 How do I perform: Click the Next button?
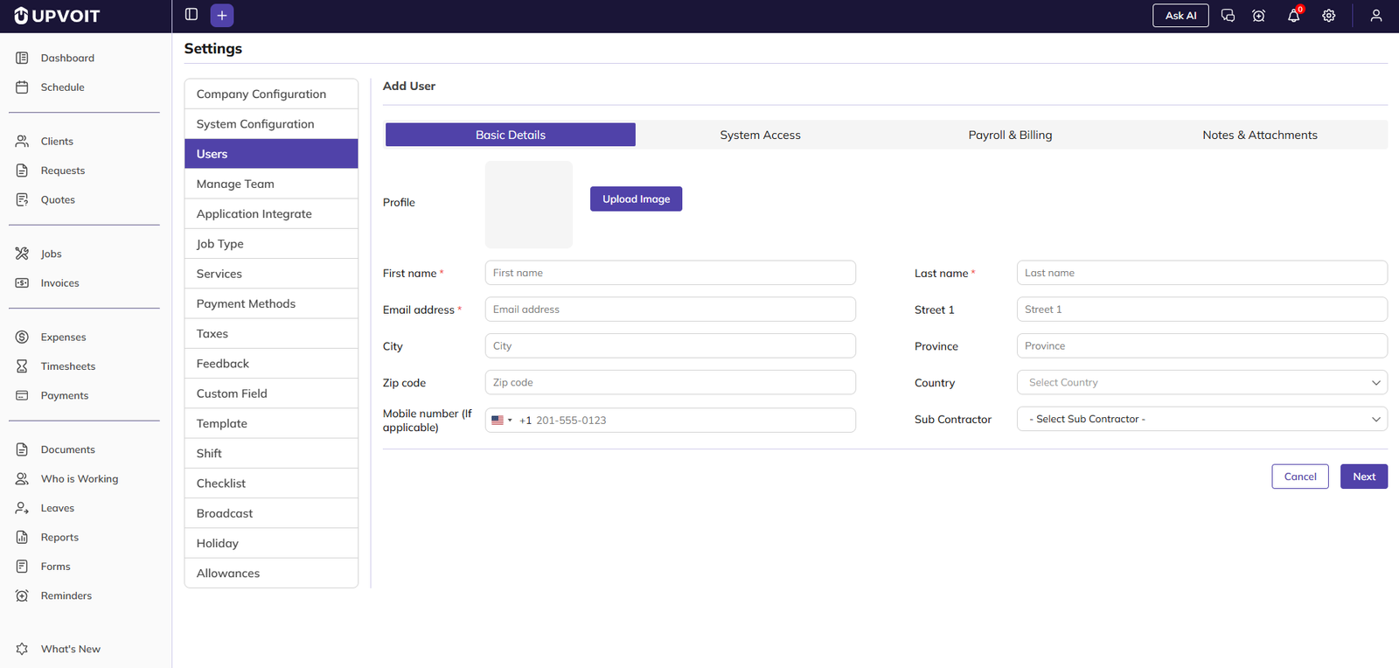[x=1363, y=477]
